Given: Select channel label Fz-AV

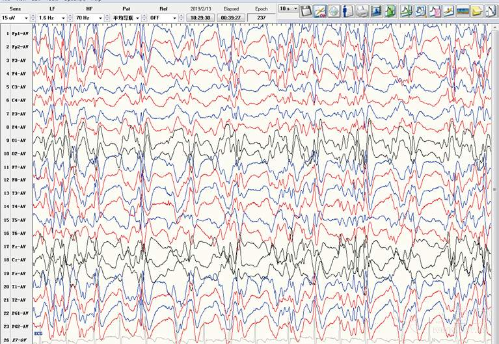Looking at the screenshot, I should pyautogui.click(x=19, y=246).
